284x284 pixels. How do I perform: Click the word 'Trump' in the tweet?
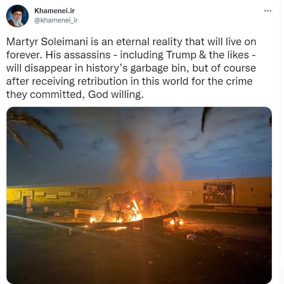(181, 55)
